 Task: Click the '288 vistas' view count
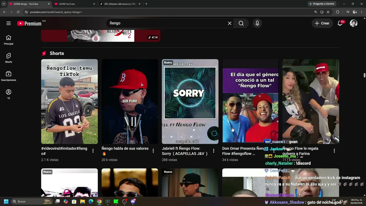pos(170,160)
